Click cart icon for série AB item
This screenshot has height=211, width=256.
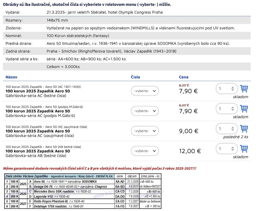(244, 149)
